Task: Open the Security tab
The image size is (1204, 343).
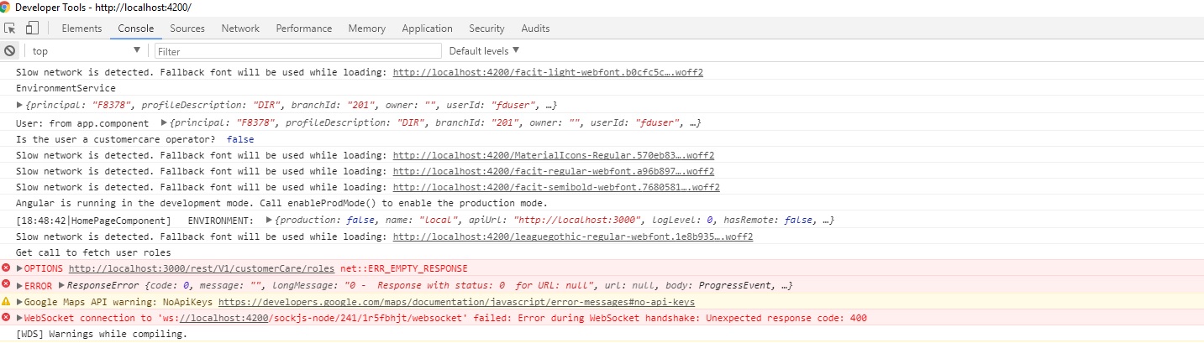Action: tap(486, 29)
